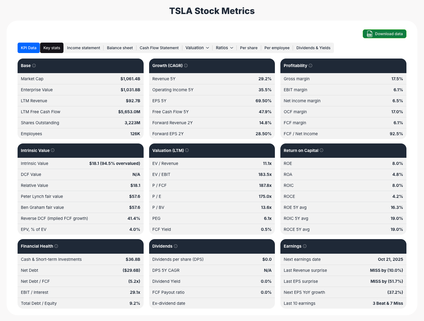Click the XLS spreadsheet icon in Download data
The width and height of the screenshot is (424, 321).
coord(370,34)
